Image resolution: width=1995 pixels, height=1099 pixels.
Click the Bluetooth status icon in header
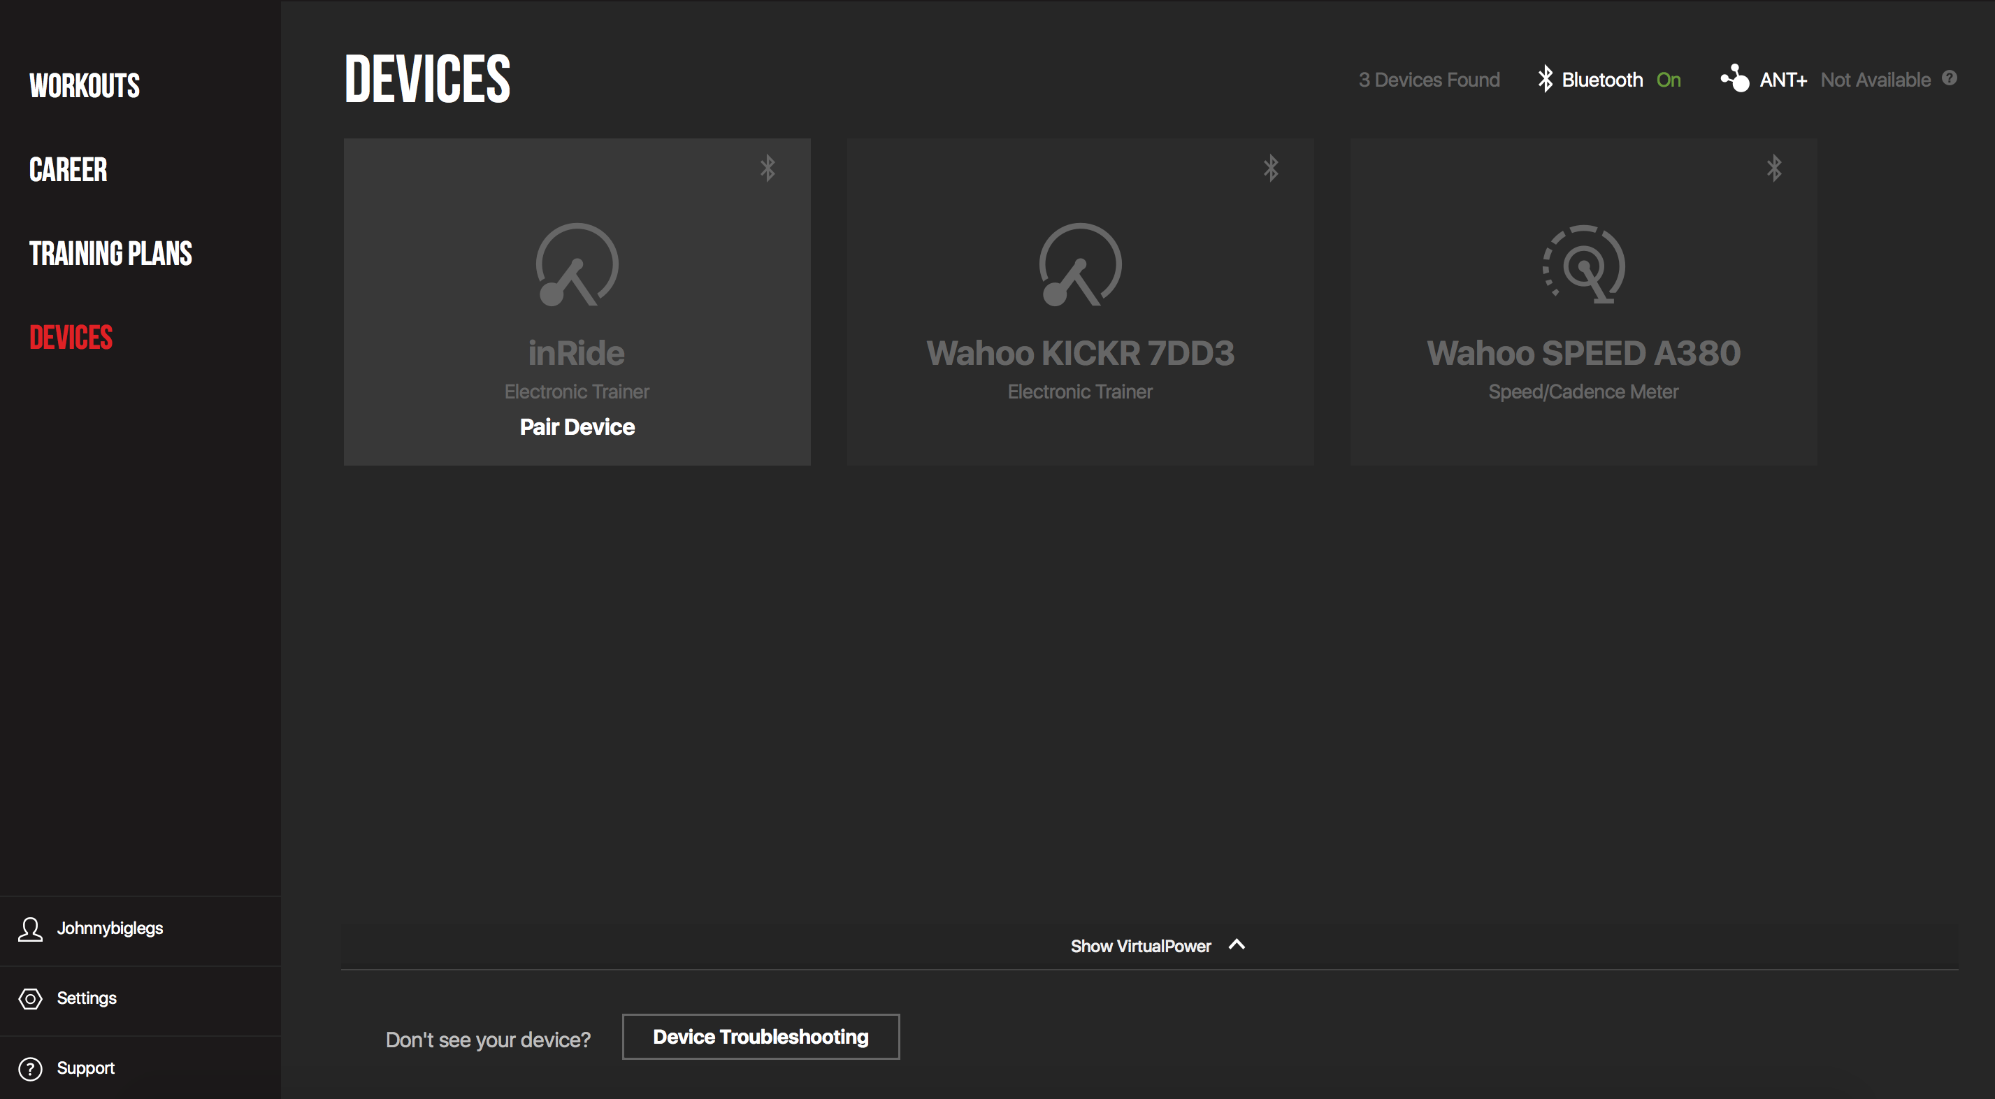coord(1545,78)
